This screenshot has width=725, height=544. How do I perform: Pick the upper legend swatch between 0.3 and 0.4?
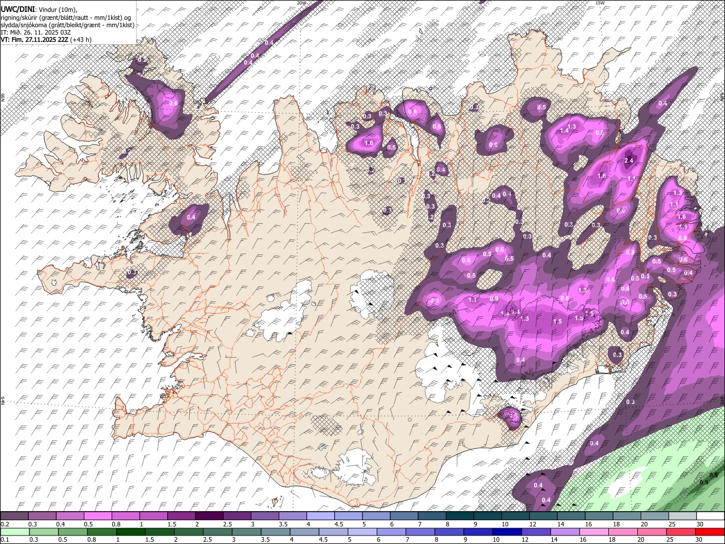(x=42, y=516)
